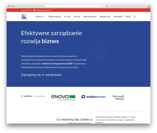157x133 pixels.
Task: Click the saldeosmart logo
Action: pos(94,97)
